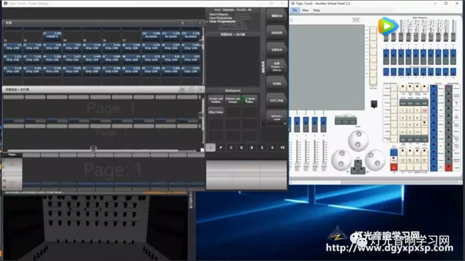This screenshot has width=465, height=261.
Task: Select the Intensity 'I' attribute bank button
Action: pyautogui.click(x=210, y=147)
